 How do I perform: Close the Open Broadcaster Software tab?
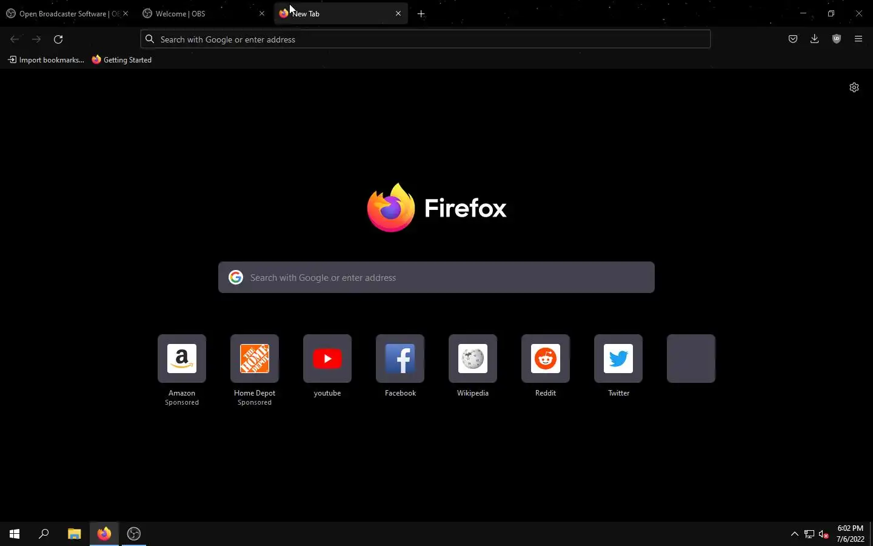pos(125,13)
